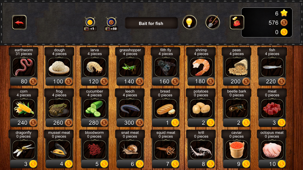The width and height of the screenshot is (303, 170).
Task: Buy grasshopper bait for 140 coins
Action: coord(130,82)
